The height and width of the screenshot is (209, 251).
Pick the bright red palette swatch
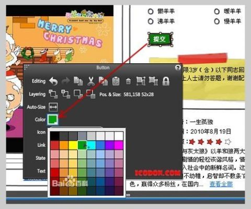55,145
